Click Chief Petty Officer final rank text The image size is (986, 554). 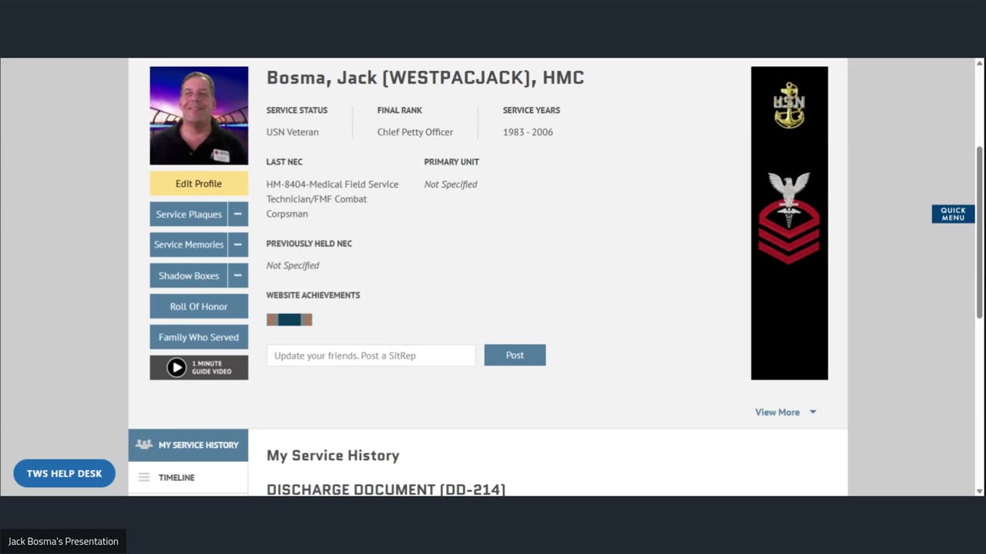tap(415, 132)
